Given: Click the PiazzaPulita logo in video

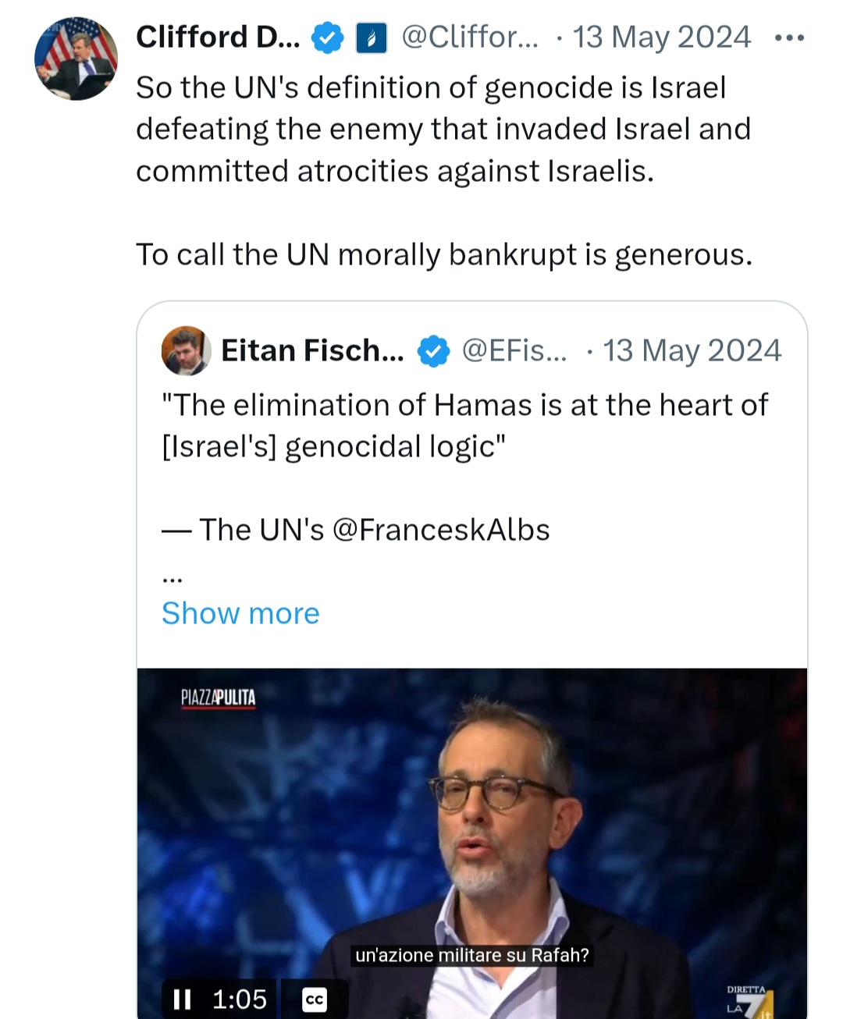Looking at the screenshot, I should pyautogui.click(x=219, y=698).
